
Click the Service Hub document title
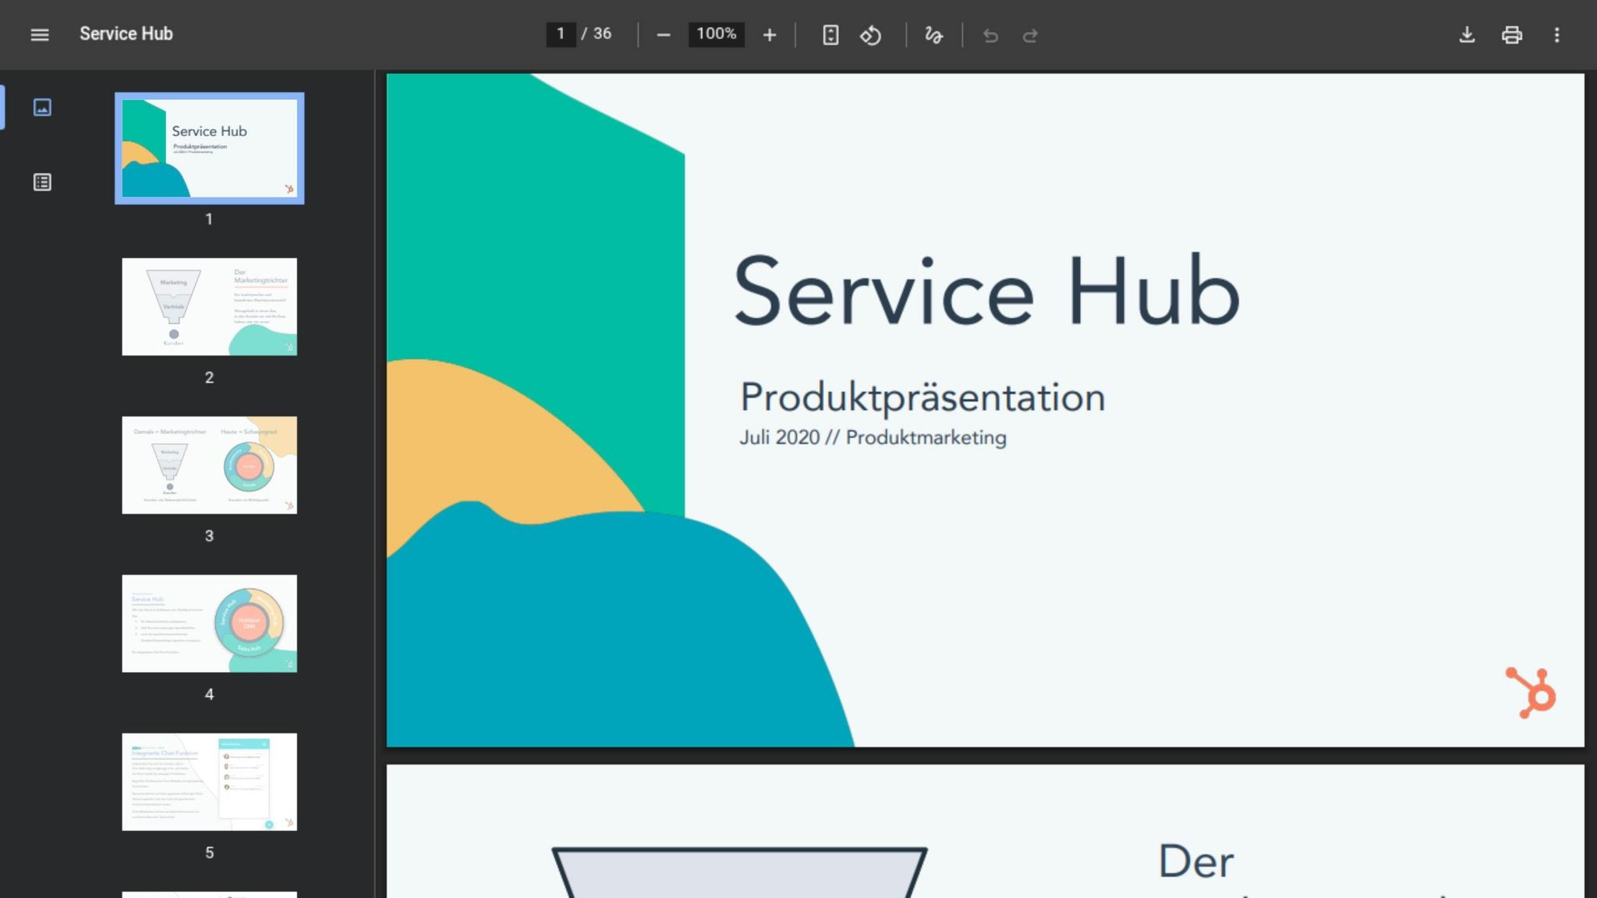point(126,34)
